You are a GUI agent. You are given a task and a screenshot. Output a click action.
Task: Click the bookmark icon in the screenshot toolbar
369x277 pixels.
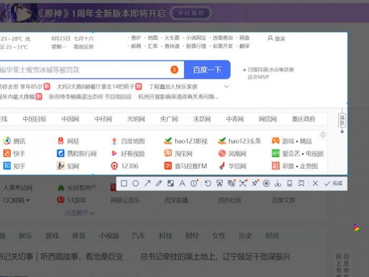point(301,183)
